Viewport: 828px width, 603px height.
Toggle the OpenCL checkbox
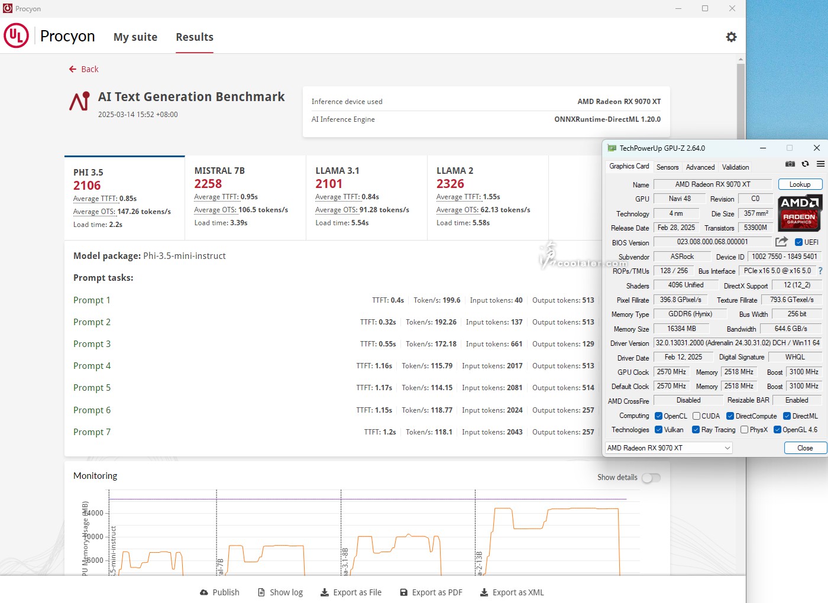coord(658,416)
